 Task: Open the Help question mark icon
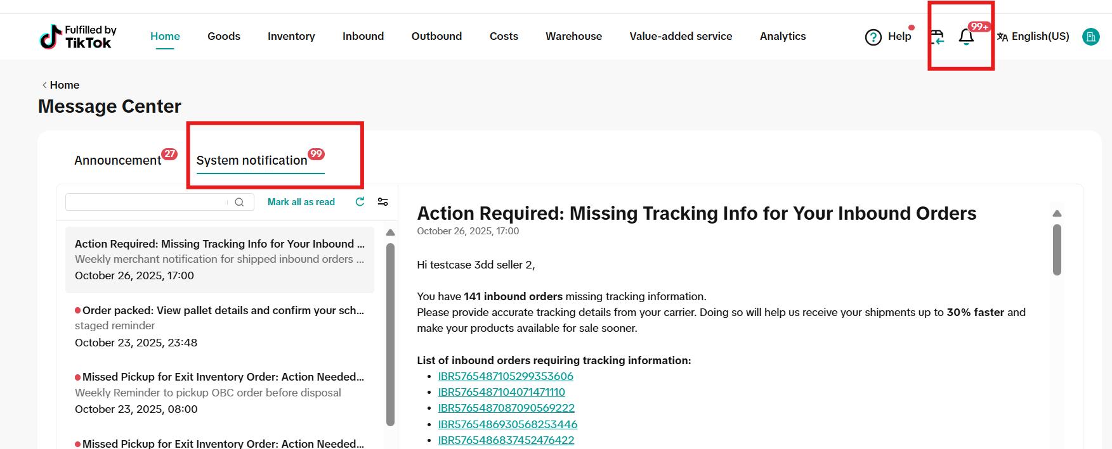[x=873, y=37]
